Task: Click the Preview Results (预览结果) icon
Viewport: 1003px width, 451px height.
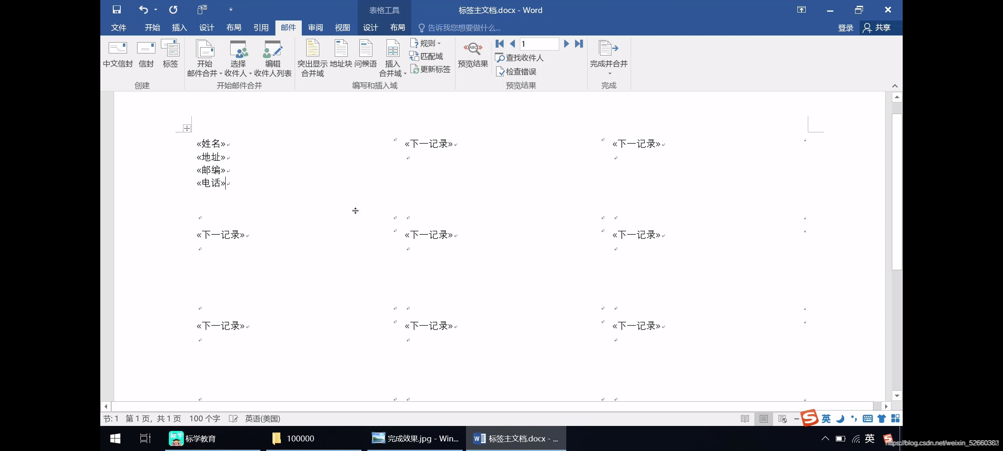Action: coord(473,54)
